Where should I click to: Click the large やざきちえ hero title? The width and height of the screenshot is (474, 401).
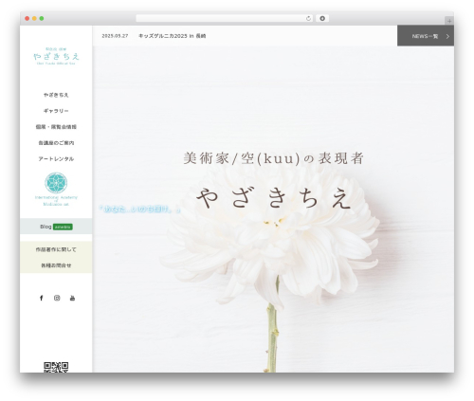click(274, 198)
